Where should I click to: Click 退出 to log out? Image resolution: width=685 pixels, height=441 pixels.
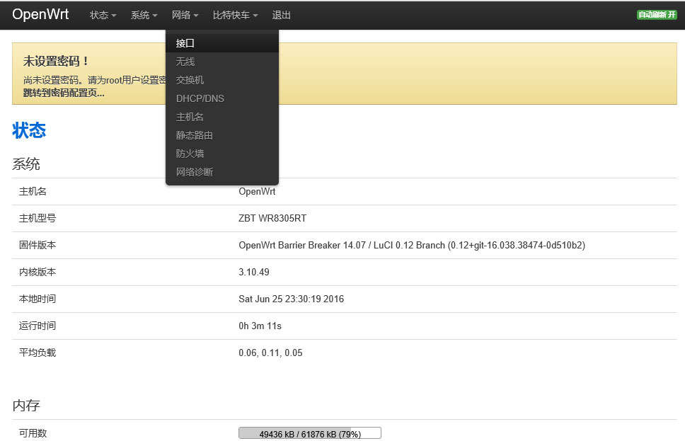tap(282, 16)
